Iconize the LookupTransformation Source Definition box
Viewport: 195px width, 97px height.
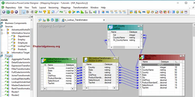tap(75, 59)
